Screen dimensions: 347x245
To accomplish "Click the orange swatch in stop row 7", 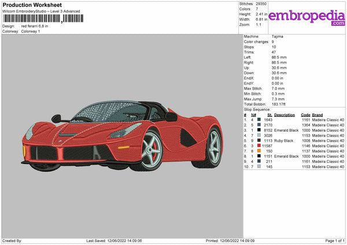I will pos(259,151).
